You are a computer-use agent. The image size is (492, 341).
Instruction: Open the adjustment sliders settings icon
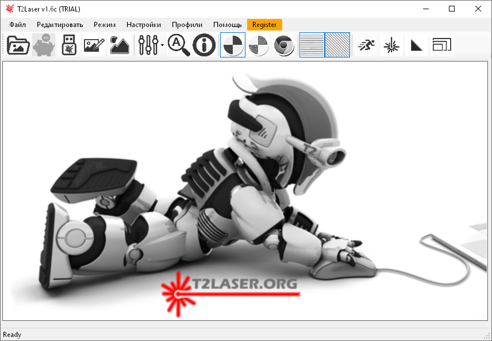(x=148, y=45)
